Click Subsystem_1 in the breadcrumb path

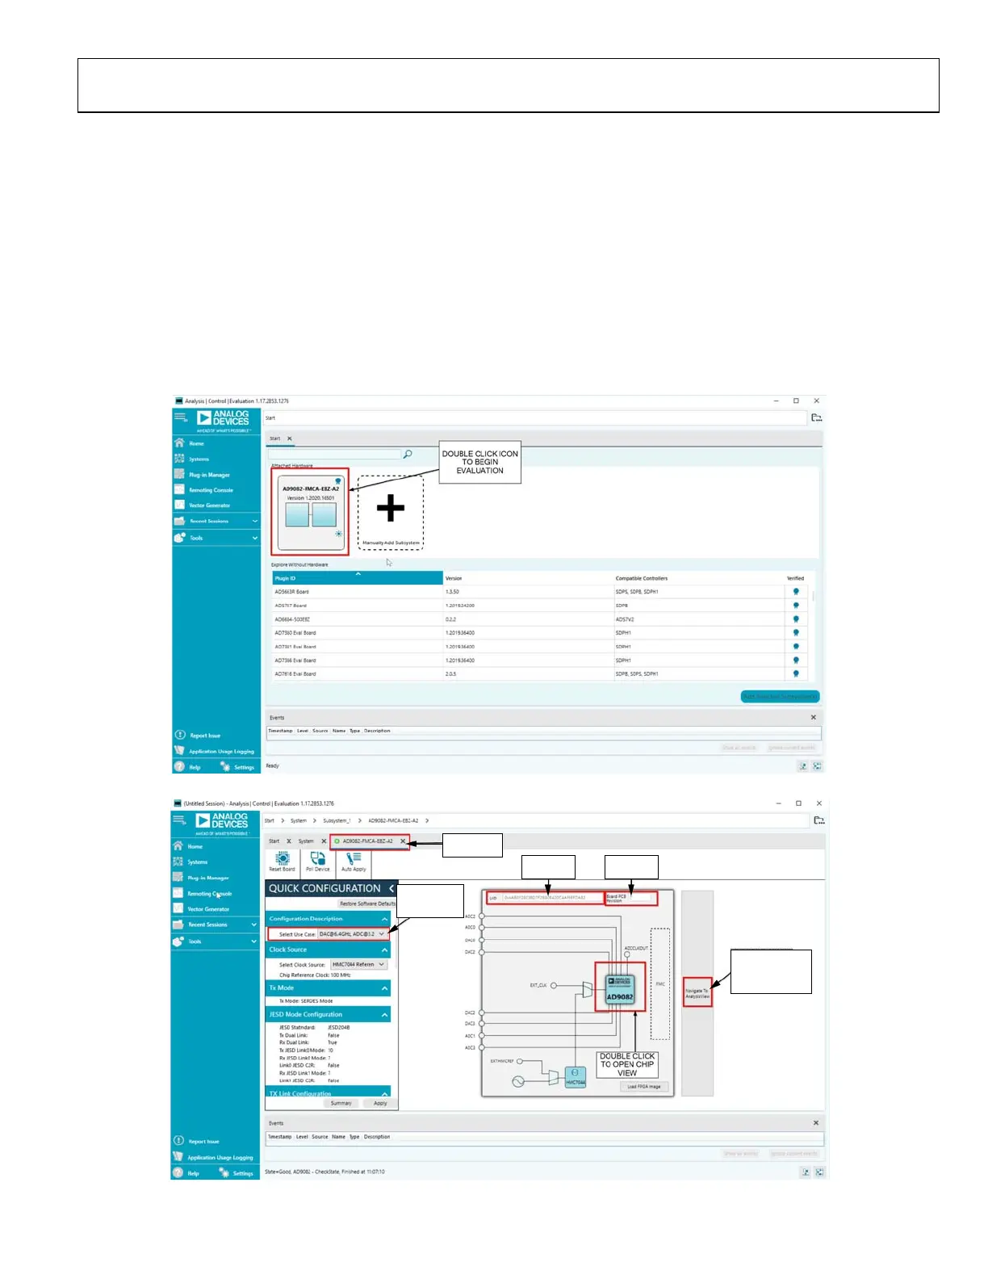coord(337,820)
